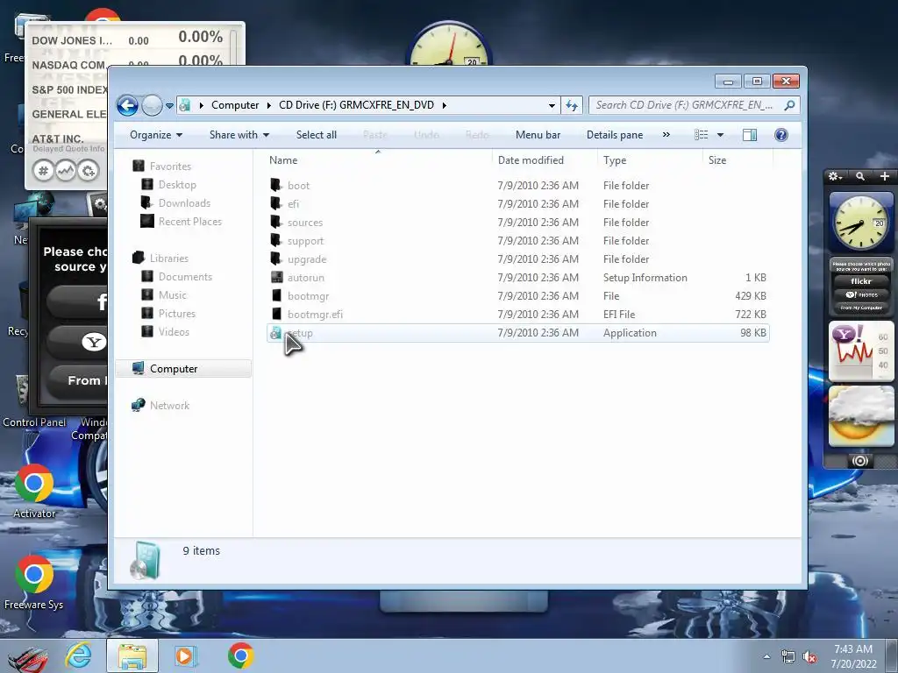Open the Activator Chrome desktop shortcut

(34, 492)
